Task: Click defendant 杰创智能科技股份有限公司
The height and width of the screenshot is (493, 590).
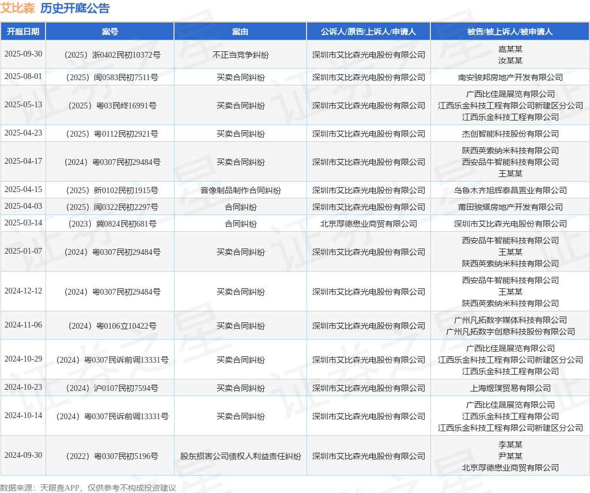Action: (x=510, y=134)
